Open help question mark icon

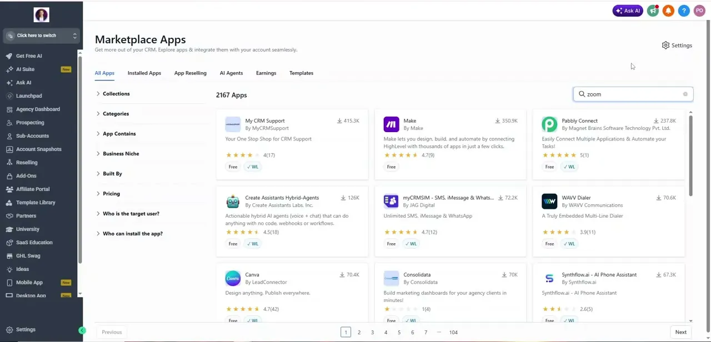[x=684, y=11]
